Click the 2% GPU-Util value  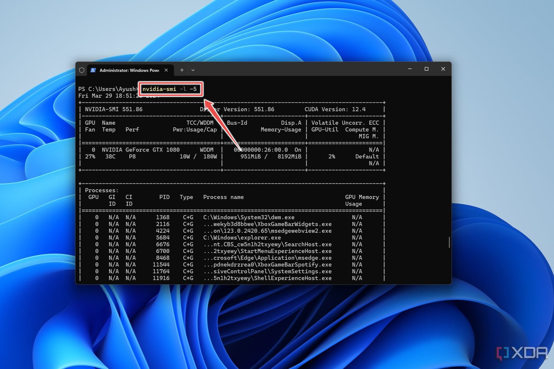pos(332,157)
